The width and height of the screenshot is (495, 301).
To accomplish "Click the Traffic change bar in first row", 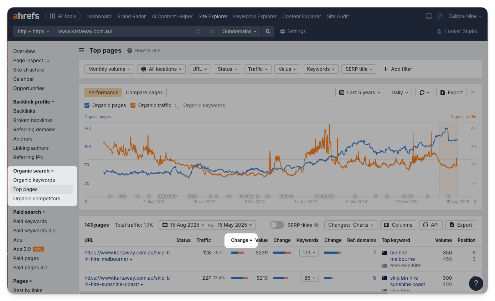I will tap(237, 253).
